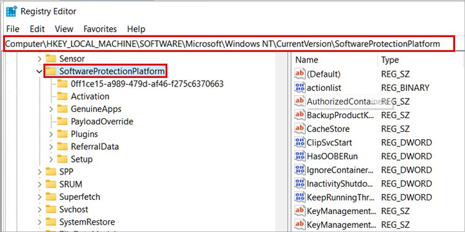Viewport: 465px width, 232px height.
Task: Expand the Setup key
Action: (x=51, y=159)
